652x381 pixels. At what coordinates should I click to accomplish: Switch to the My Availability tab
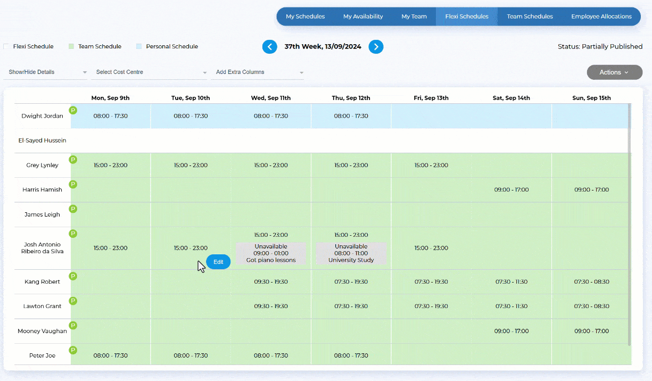click(363, 16)
